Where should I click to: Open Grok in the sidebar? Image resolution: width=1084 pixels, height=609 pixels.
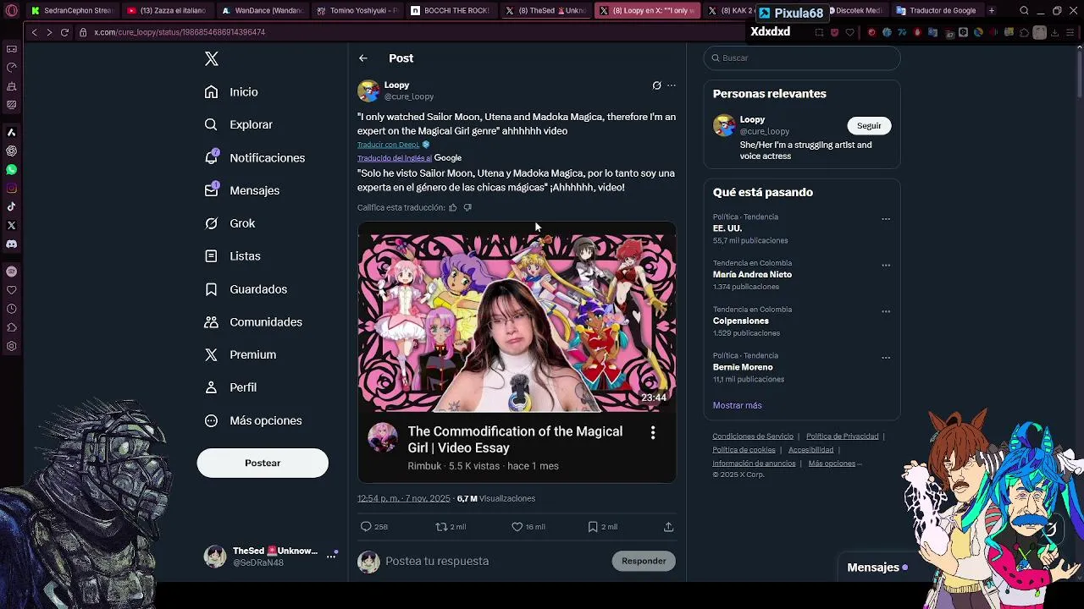point(230,223)
